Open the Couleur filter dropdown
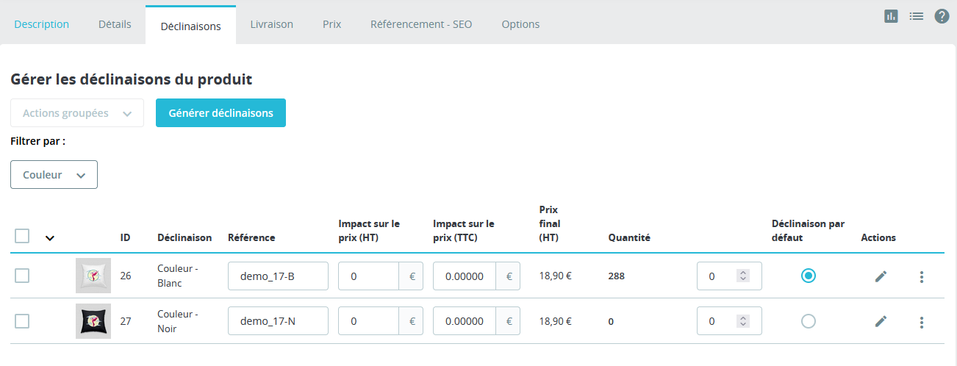The image size is (957, 366). pyautogui.click(x=54, y=175)
